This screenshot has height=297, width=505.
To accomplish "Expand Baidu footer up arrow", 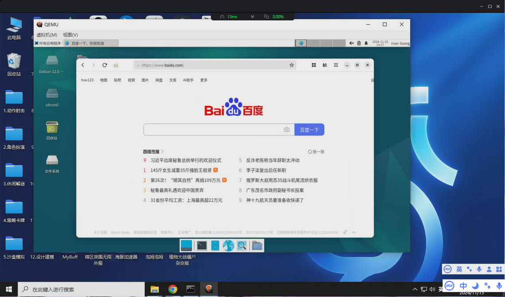I will pyautogui.click(x=353, y=232).
